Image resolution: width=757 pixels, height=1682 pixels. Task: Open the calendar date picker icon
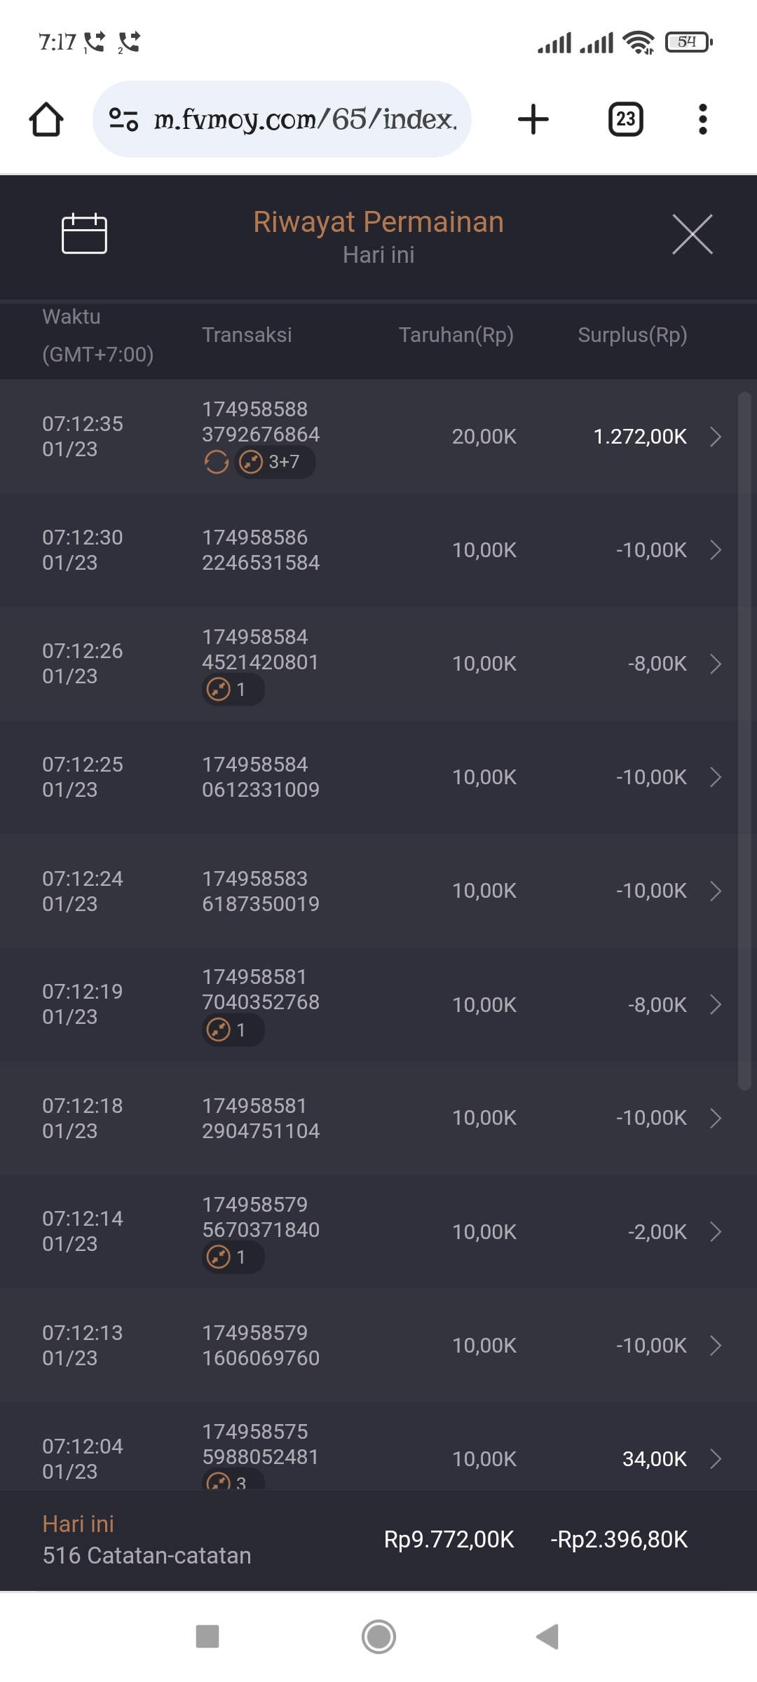[x=84, y=233]
